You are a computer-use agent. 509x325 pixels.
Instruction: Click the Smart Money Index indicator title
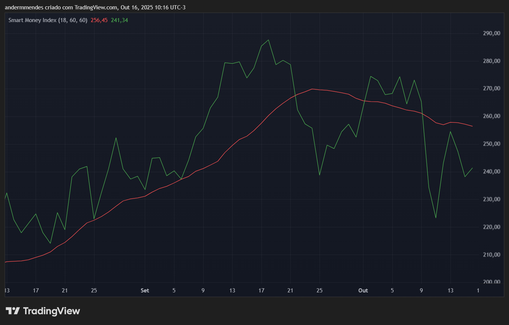(48, 20)
